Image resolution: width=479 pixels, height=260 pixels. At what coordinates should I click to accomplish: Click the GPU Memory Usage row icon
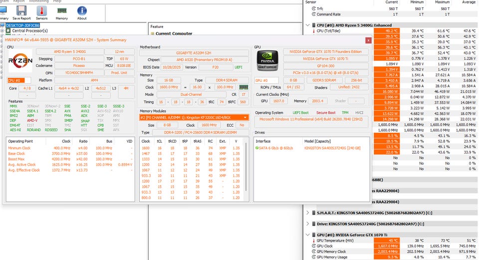pos(313,257)
